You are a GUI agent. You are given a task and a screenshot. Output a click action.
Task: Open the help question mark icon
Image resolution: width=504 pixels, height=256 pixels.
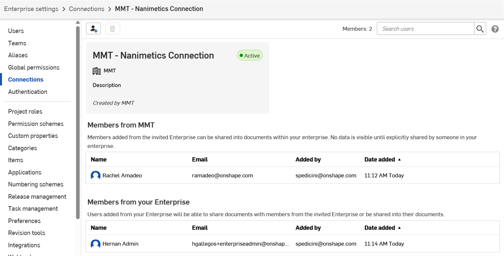(495, 29)
